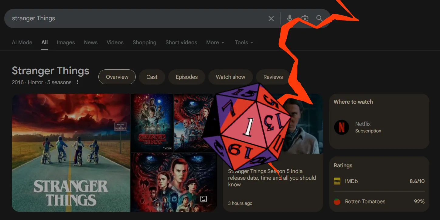The image size is (440, 220).
Task: Open the Short videos tab
Action: tap(181, 42)
